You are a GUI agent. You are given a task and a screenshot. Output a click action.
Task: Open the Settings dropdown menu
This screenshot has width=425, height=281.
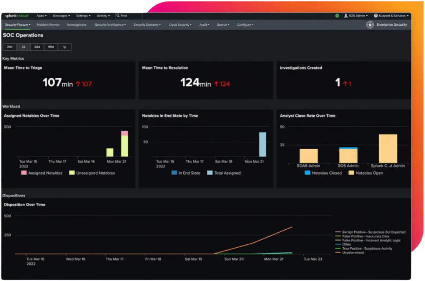click(83, 16)
